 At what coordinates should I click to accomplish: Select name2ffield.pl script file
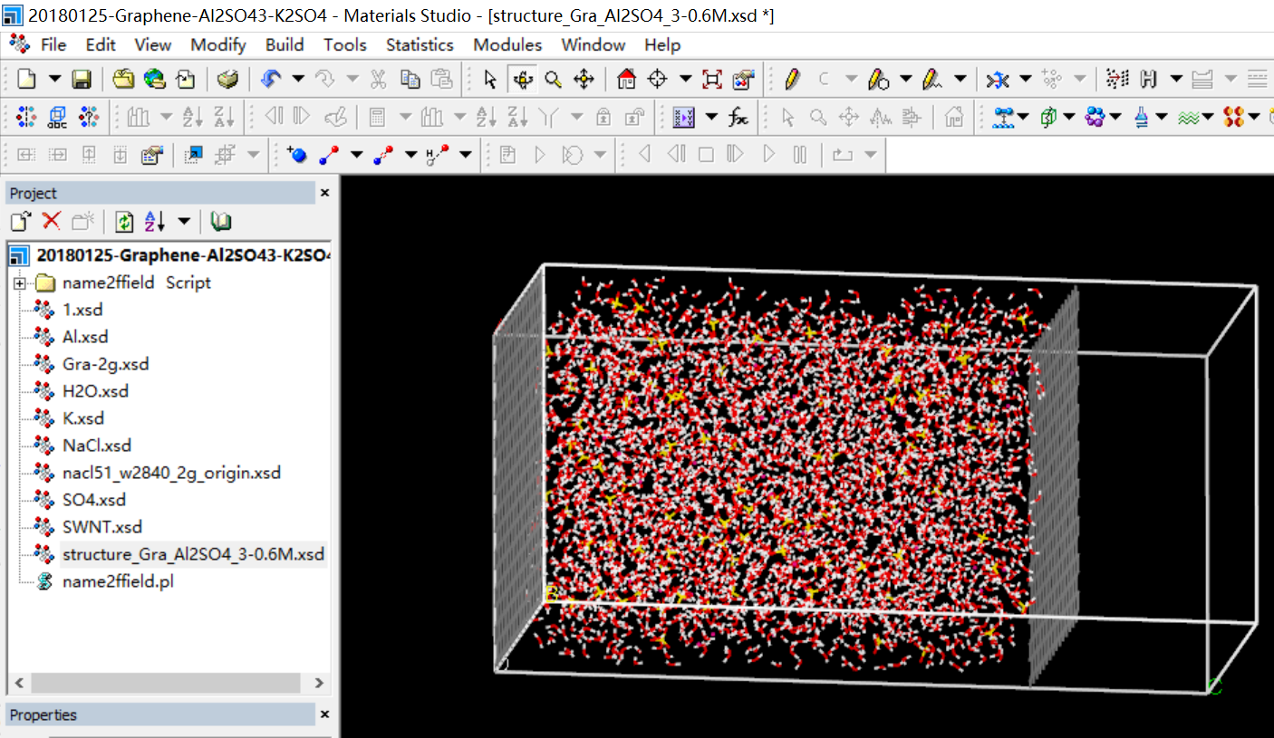pos(118,581)
